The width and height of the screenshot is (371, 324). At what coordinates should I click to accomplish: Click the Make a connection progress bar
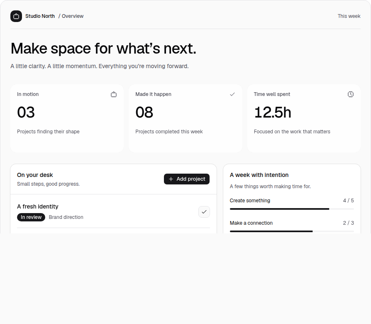[292, 231]
